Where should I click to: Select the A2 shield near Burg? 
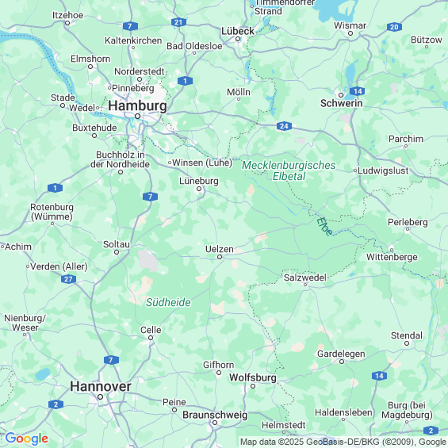pyautogui.click(x=431, y=431)
